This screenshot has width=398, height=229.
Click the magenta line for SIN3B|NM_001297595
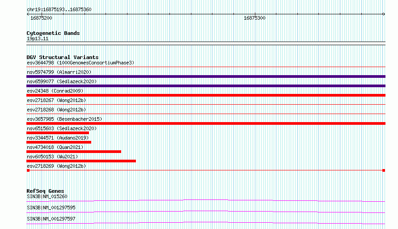click(x=206, y=212)
